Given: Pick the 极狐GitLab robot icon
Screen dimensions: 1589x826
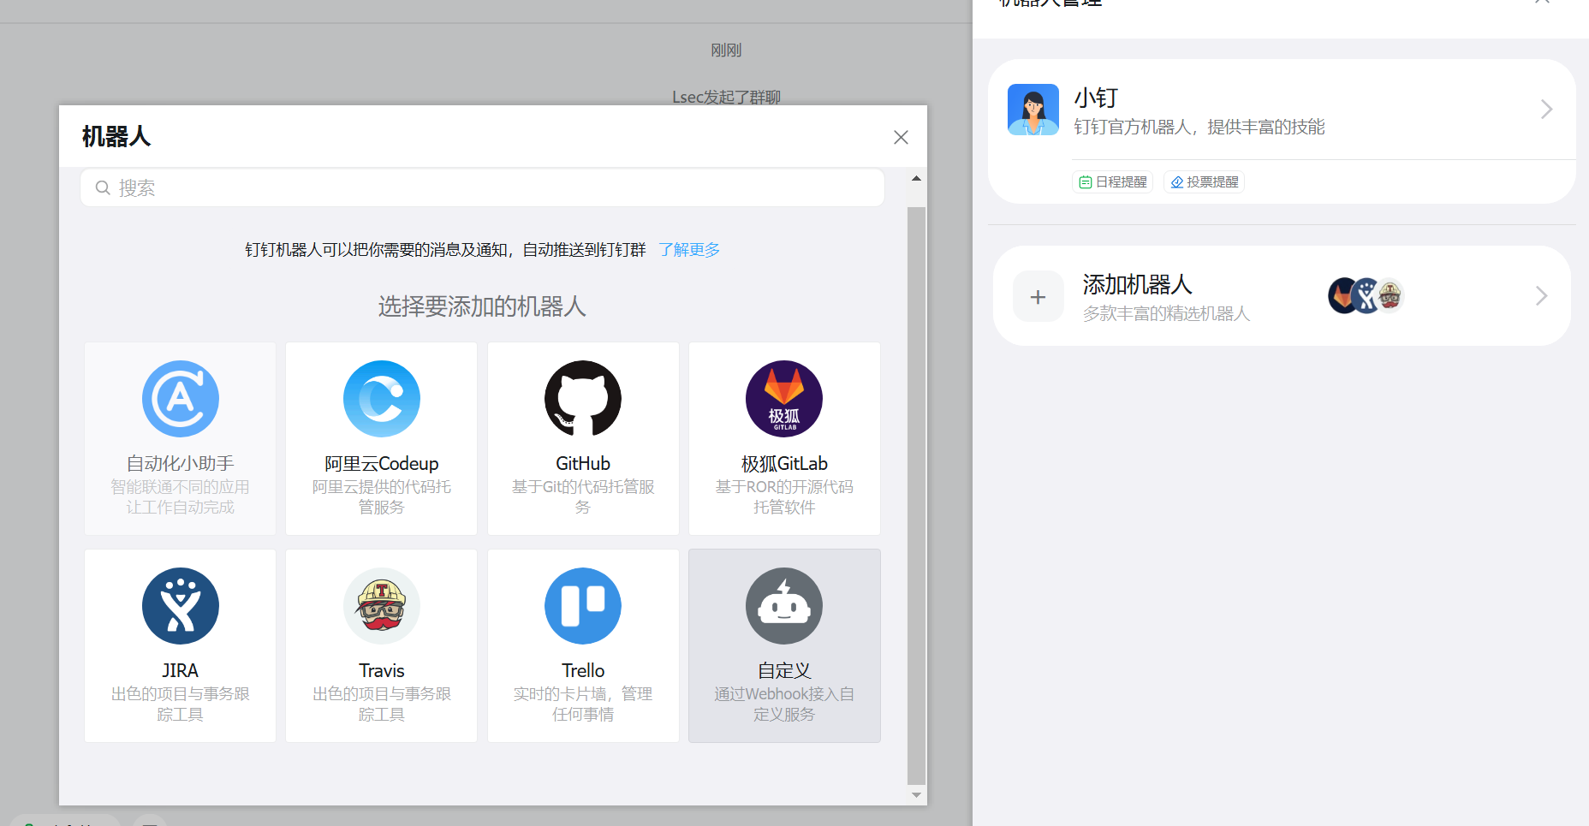Looking at the screenshot, I should point(783,399).
